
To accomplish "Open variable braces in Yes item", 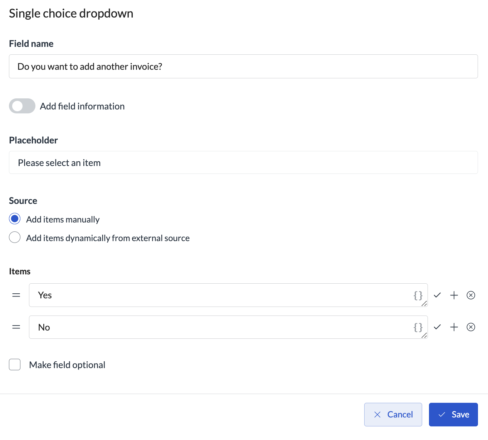I will (x=418, y=295).
